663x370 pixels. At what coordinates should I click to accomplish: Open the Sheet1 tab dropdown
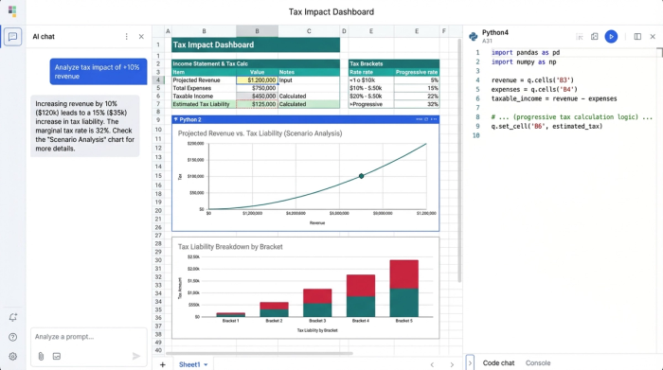[206, 364]
